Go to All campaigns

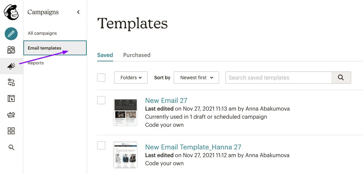(42, 33)
